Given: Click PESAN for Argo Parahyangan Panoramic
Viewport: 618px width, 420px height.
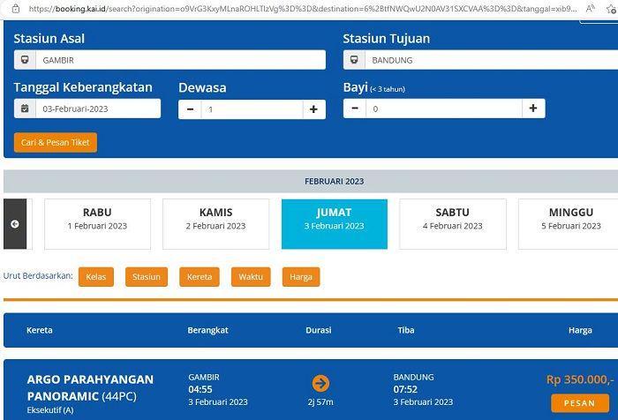Looking at the screenshot, I should click(580, 403).
